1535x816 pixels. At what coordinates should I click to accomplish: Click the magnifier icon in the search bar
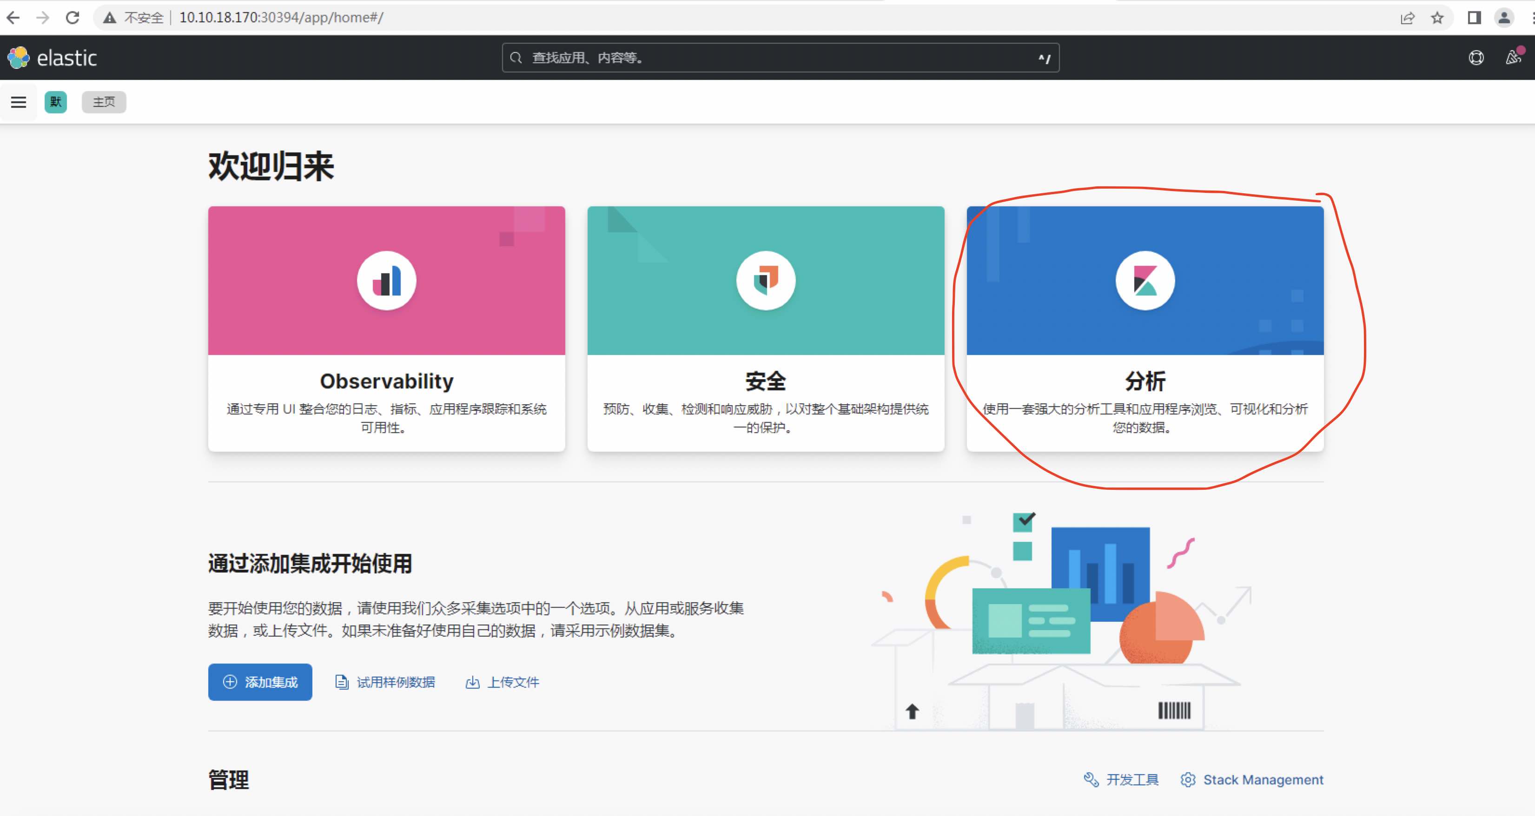click(516, 58)
